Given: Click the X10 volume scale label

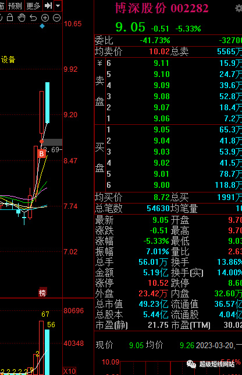Looking at the screenshot, I should coord(69,371).
